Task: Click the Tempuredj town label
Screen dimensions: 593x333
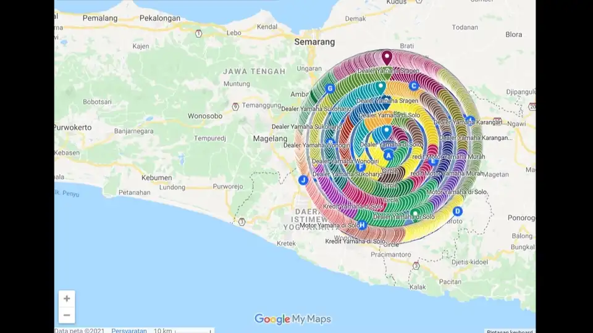Action: (x=210, y=139)
